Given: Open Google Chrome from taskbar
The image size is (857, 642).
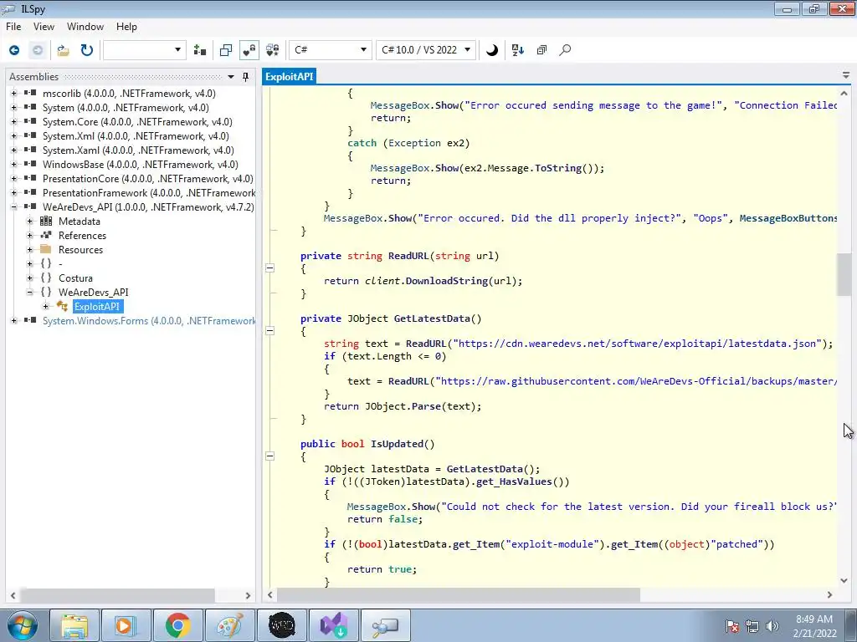Looking at the screenshot, I should click(177, 625).
